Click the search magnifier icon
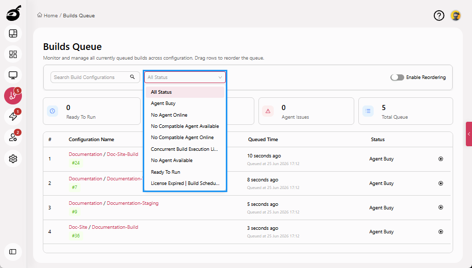 [133, 77]
